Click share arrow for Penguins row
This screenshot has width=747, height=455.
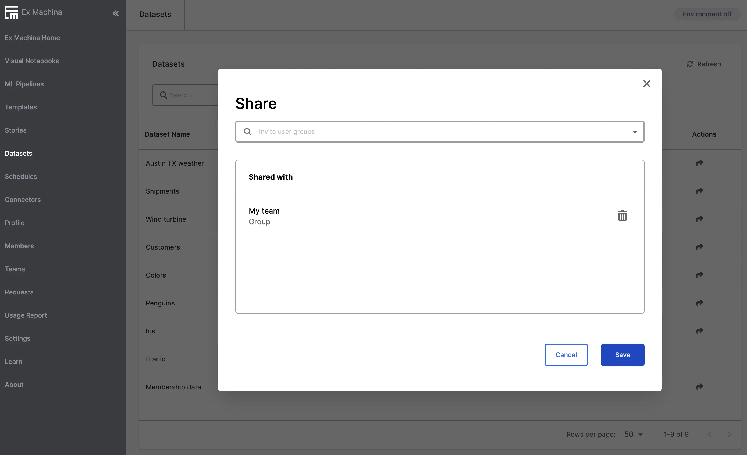(x=699, y=303)
